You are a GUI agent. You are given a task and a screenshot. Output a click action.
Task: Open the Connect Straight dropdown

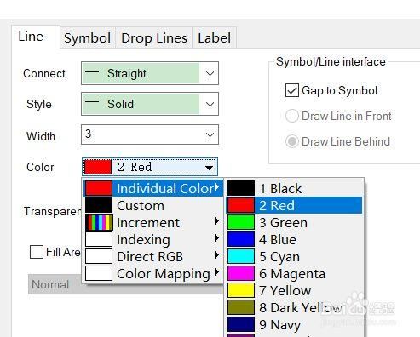click(150, 73)
